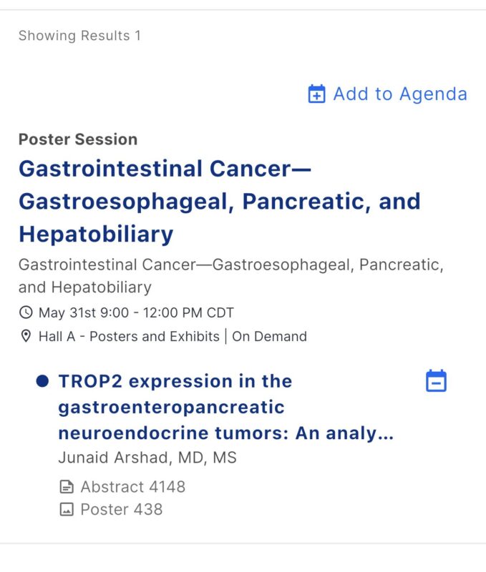Click the On Demand label
Image resolution: width=486 pixels, height=572 pixels.
click(x=269, y=336)
